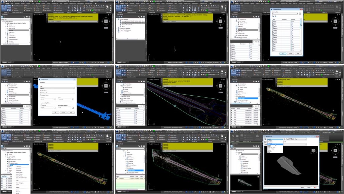The width and height of the screenshot is (344, 194).
Task: Choose Apply Description Keys in context menu
Action: 21,177
